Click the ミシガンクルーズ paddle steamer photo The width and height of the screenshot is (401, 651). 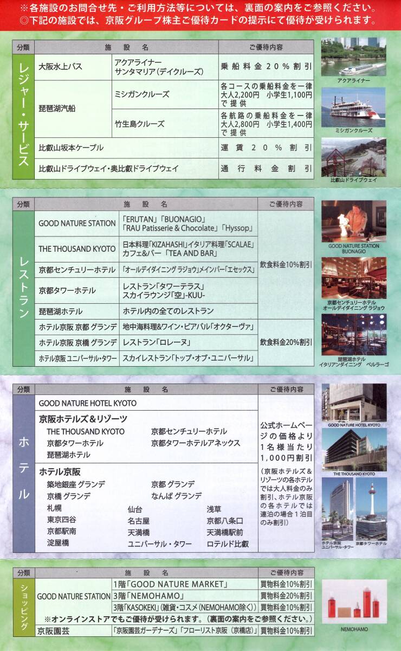(353, 107)
